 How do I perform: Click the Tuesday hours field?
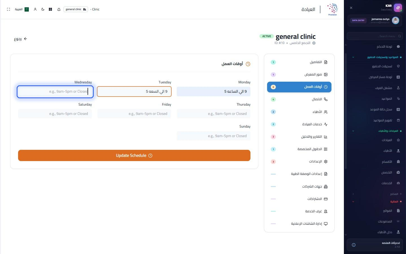pyautogui.click(x=134, y=92)
